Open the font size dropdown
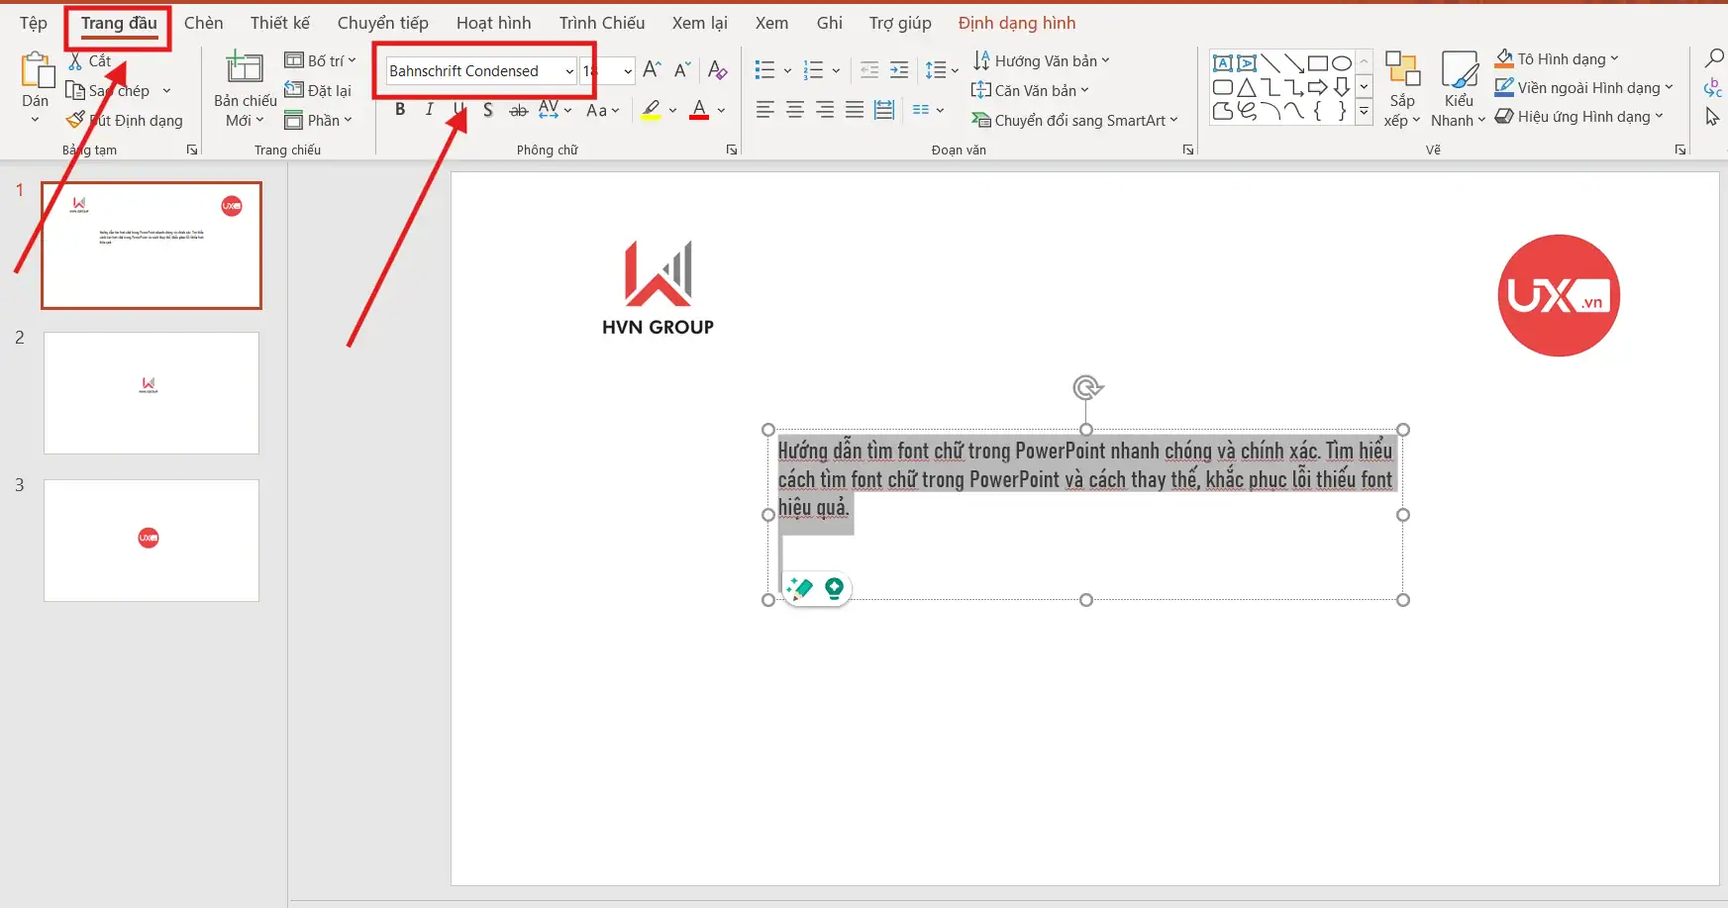Screen dimensions: 1728x908 pyautogui.click(x=628, y=70)
